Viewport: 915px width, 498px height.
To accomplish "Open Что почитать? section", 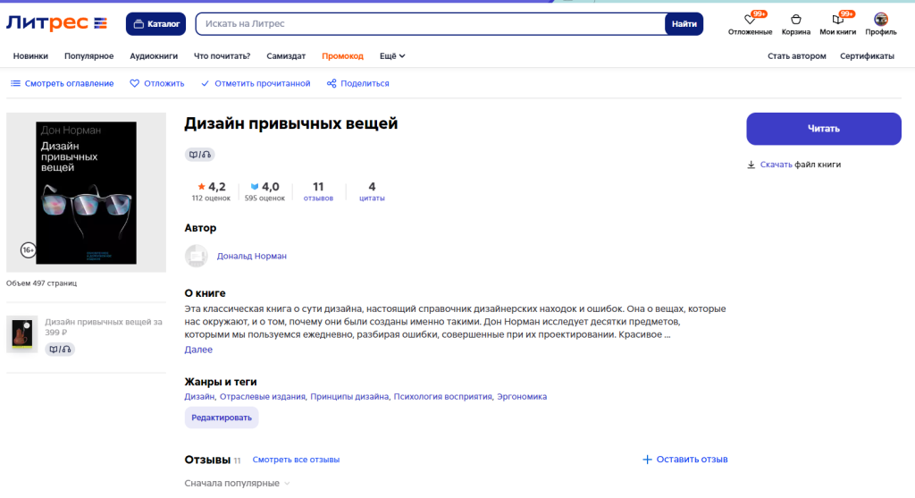I will tap(222, 56).
